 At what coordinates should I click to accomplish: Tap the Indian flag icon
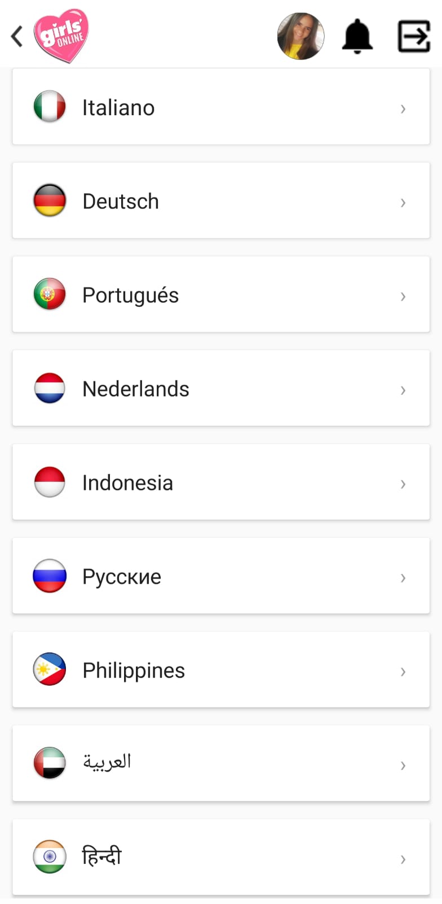click(x=50, y=857)
